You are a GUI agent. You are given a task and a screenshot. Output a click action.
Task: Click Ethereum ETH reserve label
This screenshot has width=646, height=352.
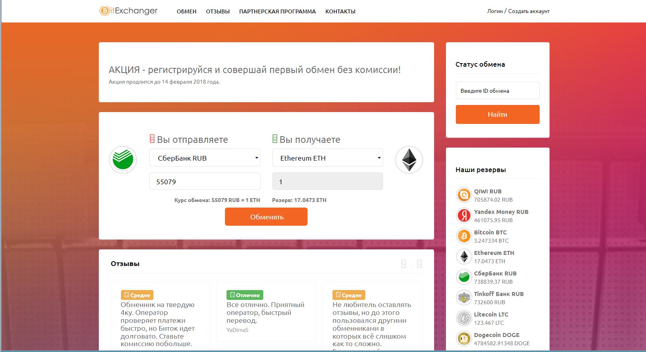coord(494,253)
